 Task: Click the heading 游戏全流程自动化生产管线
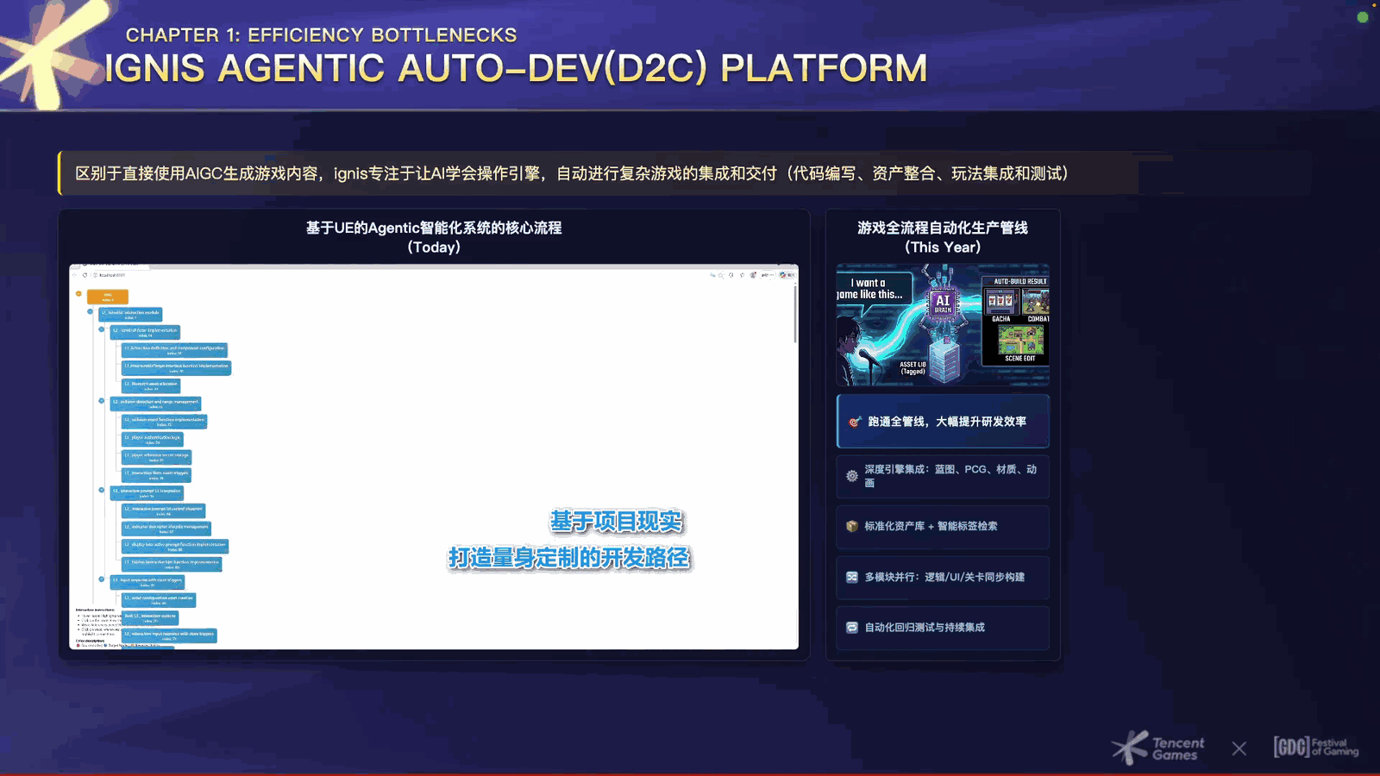point(943,228)
